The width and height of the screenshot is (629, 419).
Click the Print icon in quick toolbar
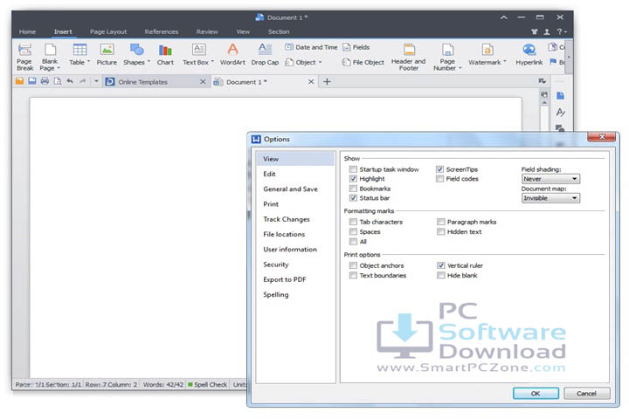pos(45,81)
